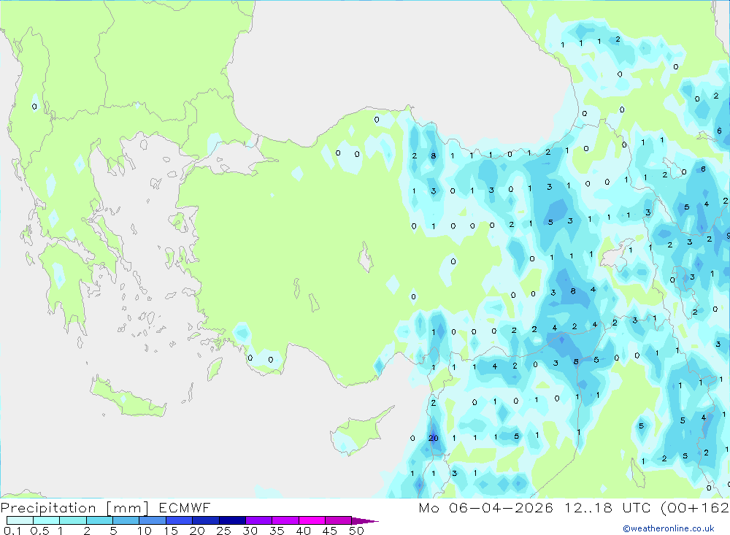Select the forecast date '06-04-2026'
The image size is (730, 535).
tap(501, 508)
